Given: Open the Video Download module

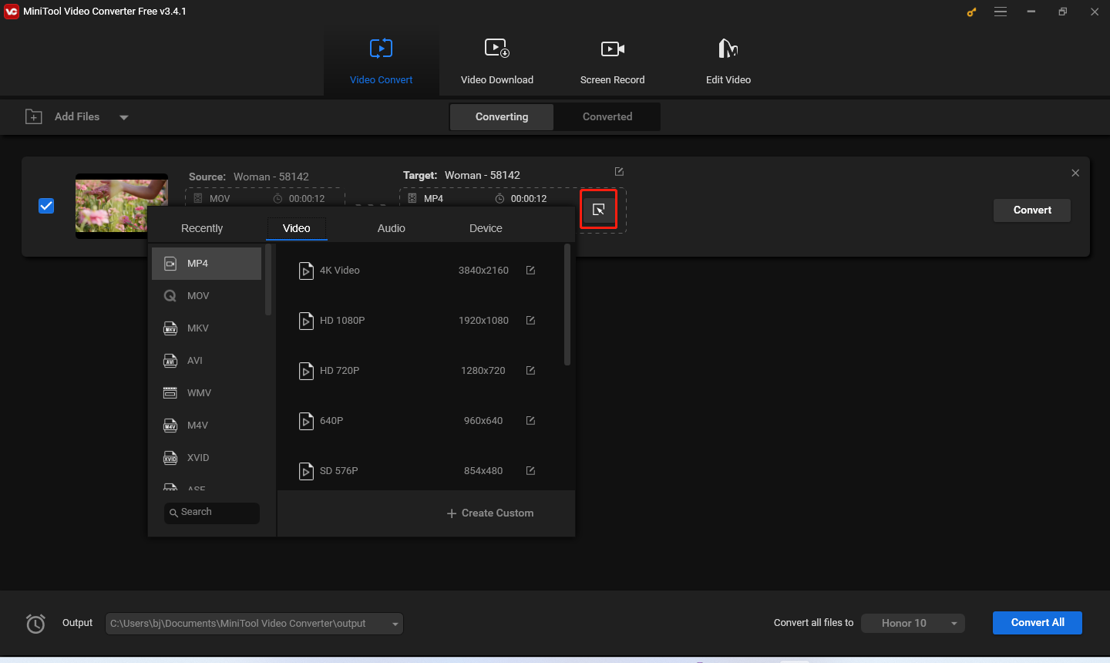Looking at the screenshot, I should 496,62.
